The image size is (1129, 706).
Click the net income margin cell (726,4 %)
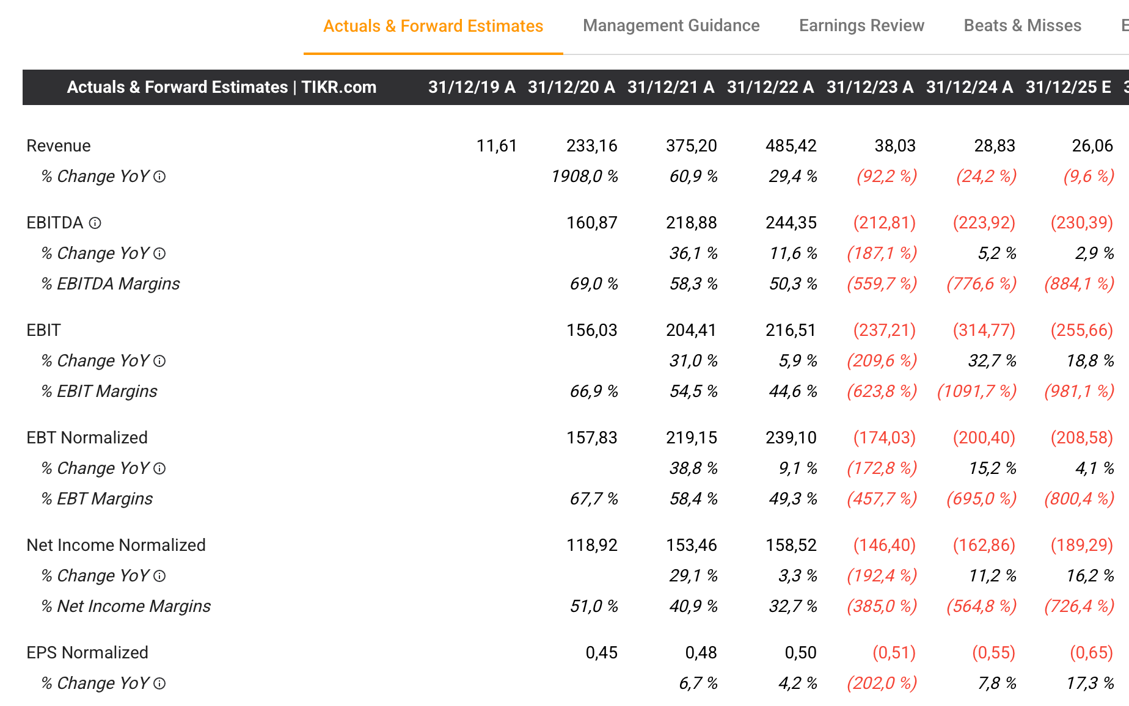click(x=1080, y=606)
